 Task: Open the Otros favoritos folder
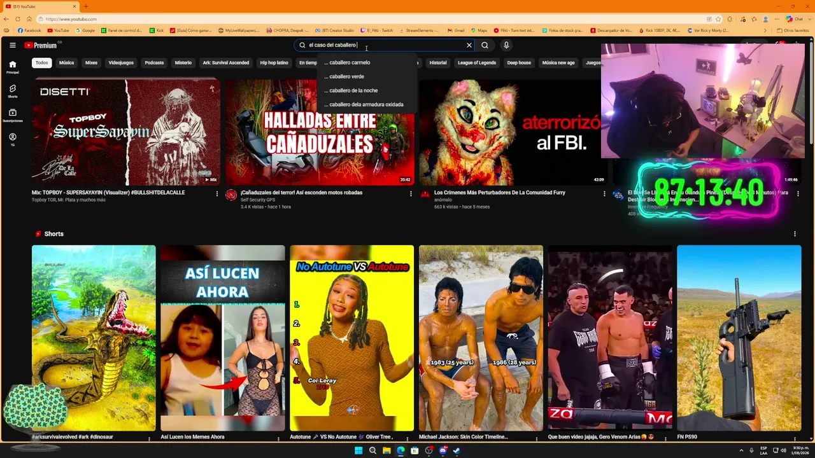click(793, 31)
